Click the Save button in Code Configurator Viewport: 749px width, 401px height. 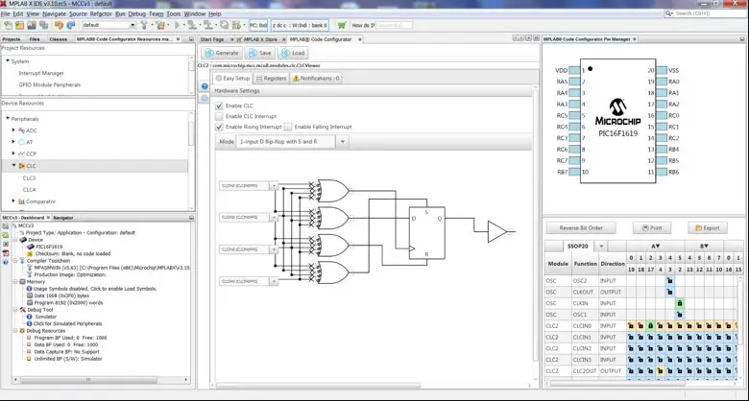tap(259, 53)
